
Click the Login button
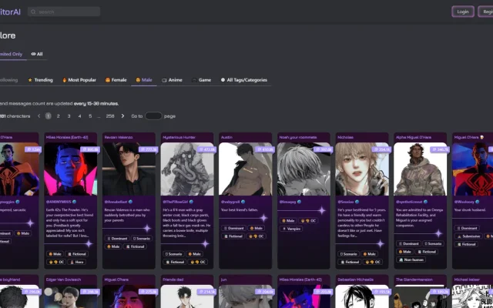pos(463,12)
